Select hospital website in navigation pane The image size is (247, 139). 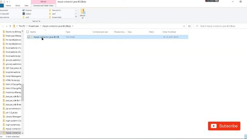coord(12,72)
